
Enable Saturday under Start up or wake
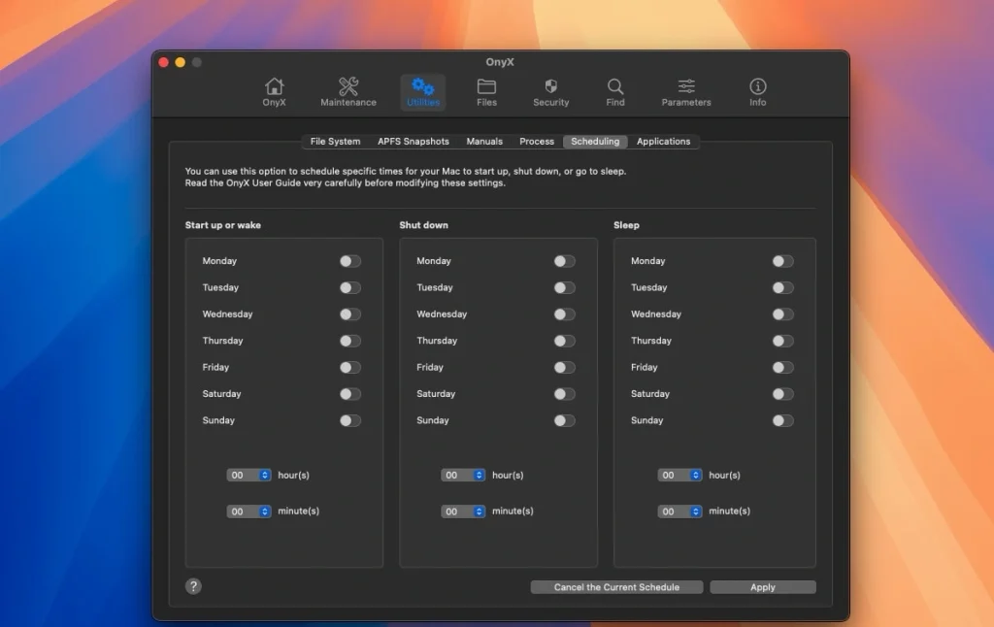pos(349,394)
